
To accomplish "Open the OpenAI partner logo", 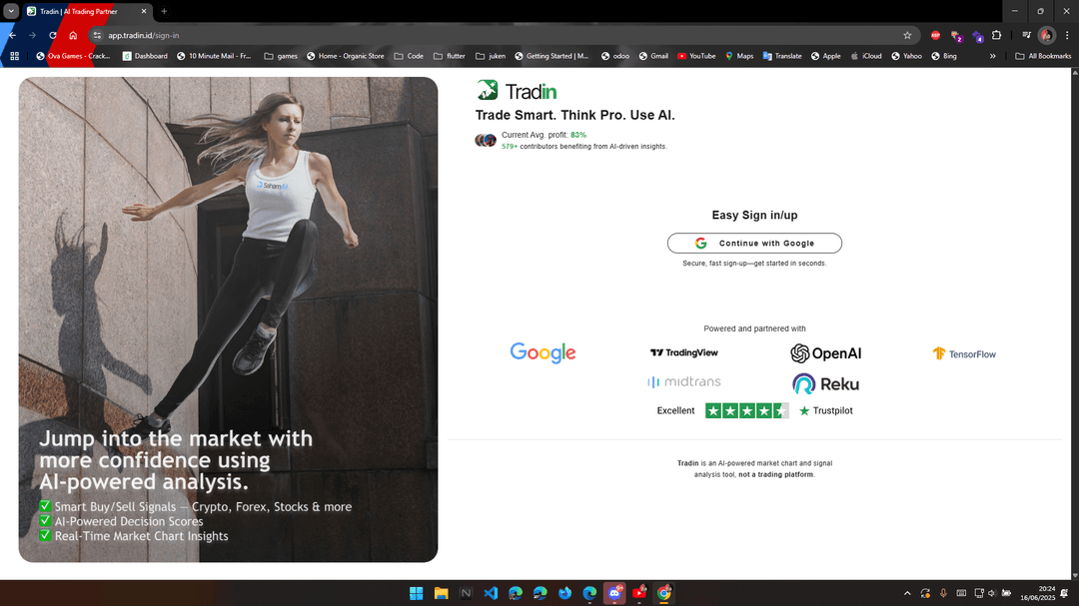I will tap(826, 353).
